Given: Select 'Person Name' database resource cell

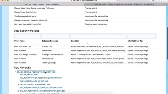Looking at the screenshot, I should pyautogui.click(x=47, y=51).
